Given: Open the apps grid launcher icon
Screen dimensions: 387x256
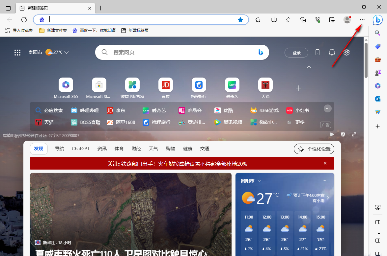Looking at the screenshot, I should pyautogui.click(x=17, y=53).
